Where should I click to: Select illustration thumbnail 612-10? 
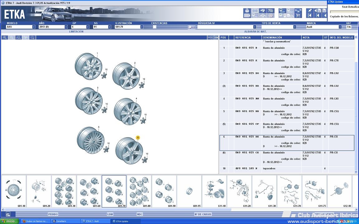340,191
